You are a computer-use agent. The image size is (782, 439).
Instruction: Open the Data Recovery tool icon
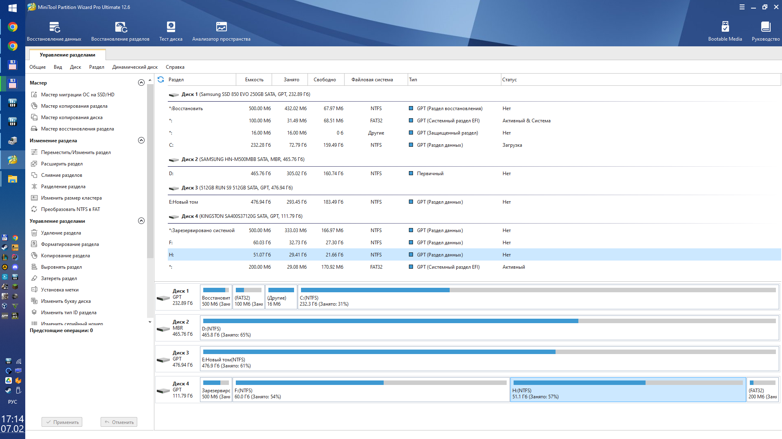coord(54,27)
